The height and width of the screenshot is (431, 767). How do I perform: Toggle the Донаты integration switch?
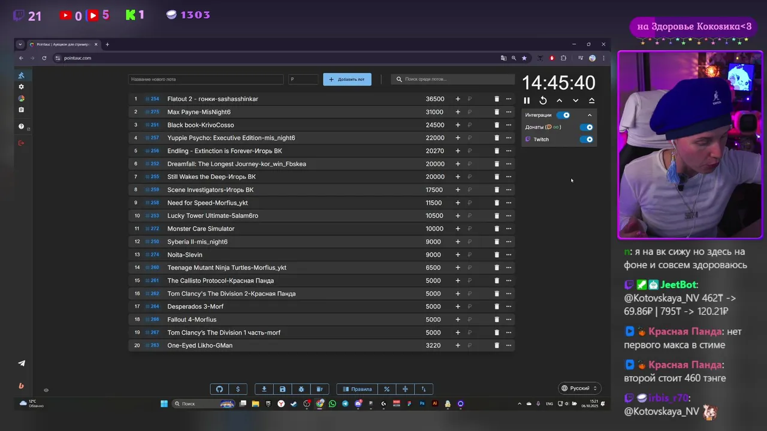pyautogui.click(x=587, y=127)
